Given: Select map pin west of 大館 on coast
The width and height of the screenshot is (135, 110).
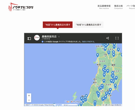Looking at the screenshot, I should (97, 55).
